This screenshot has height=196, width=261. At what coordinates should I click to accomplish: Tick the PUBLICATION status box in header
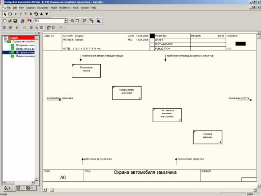(x=152, y=49)
